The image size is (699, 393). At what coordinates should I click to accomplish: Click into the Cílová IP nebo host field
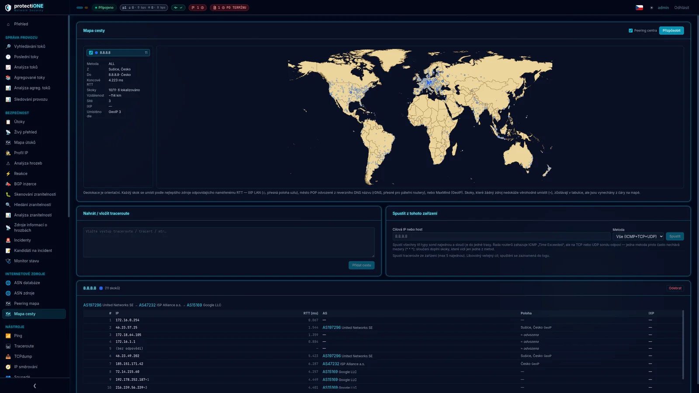501,236
